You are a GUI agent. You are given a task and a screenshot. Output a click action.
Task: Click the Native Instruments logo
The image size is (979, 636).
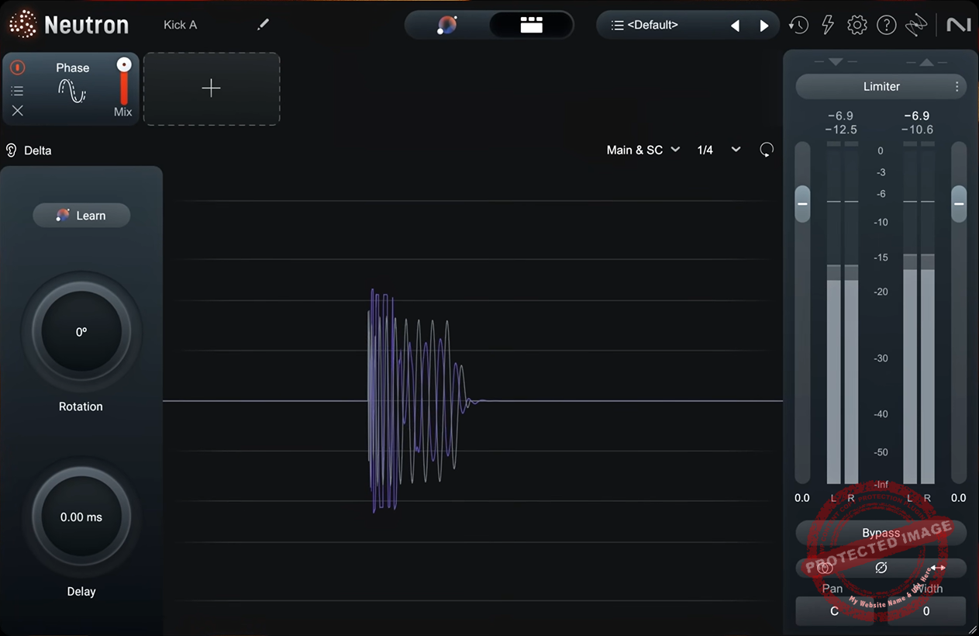pyautogui.click(x=959, y=25)
